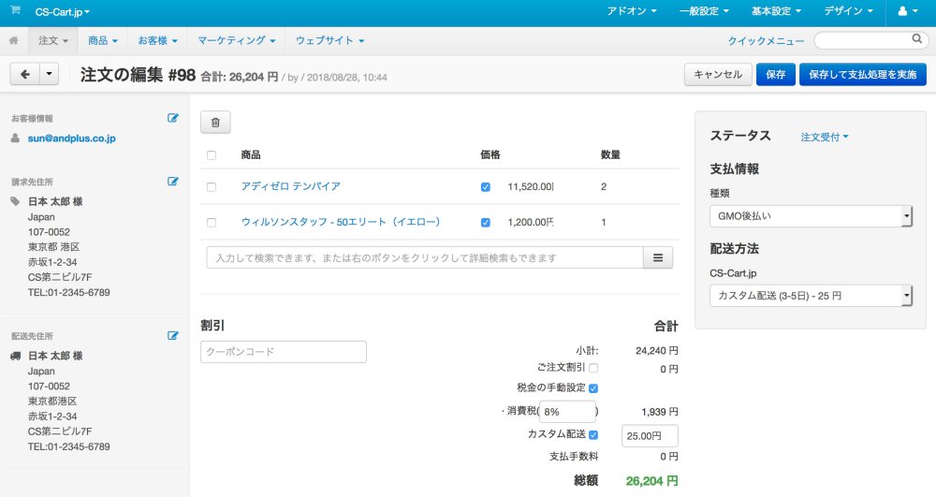This screenshot has height=497, width=936.
Task: Click the shopping cart icon in top bar
Action: pos(16,10)
